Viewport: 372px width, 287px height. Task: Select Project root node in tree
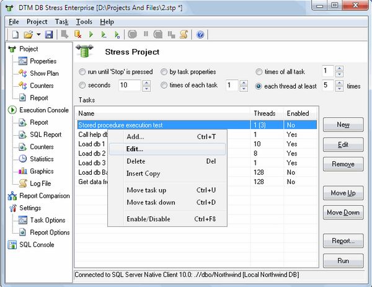pyautogui.click(x=29, y=49)
